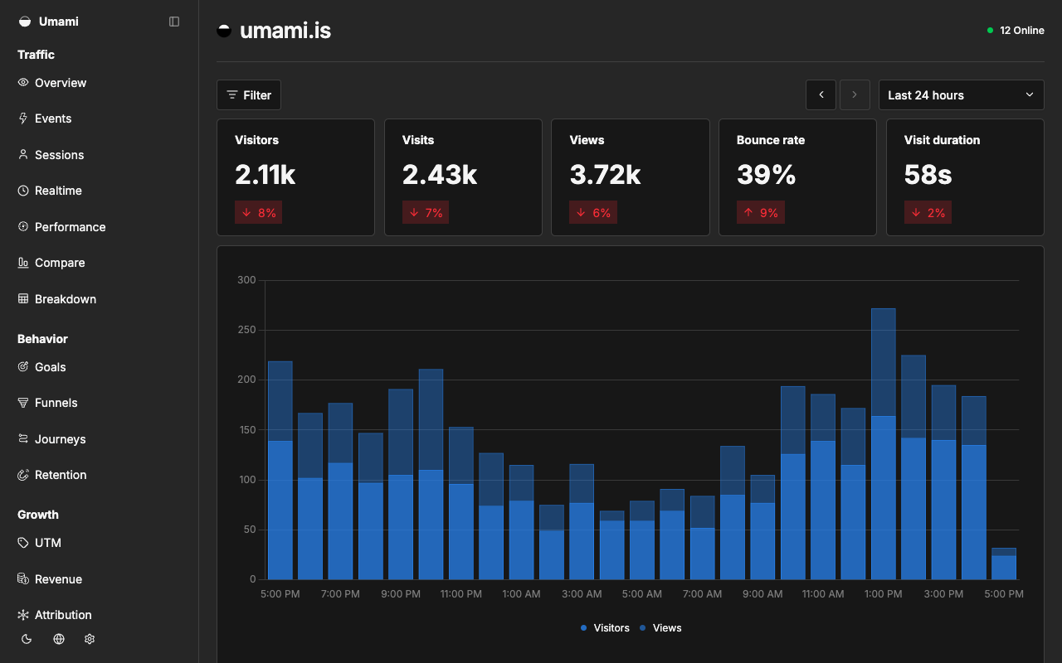Click the Views 6% change badge
Screen dimensions: 1062x663
click(x=593, y=213)
